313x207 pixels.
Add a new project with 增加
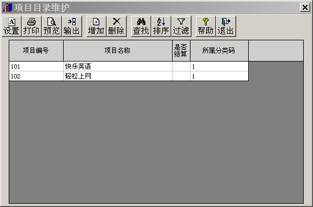tap(96, 26)
